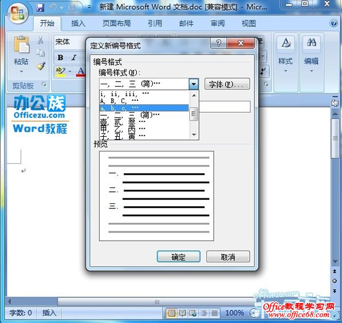Click the numbering format text field
Screen dimensions: 342x323
[225, 107]
